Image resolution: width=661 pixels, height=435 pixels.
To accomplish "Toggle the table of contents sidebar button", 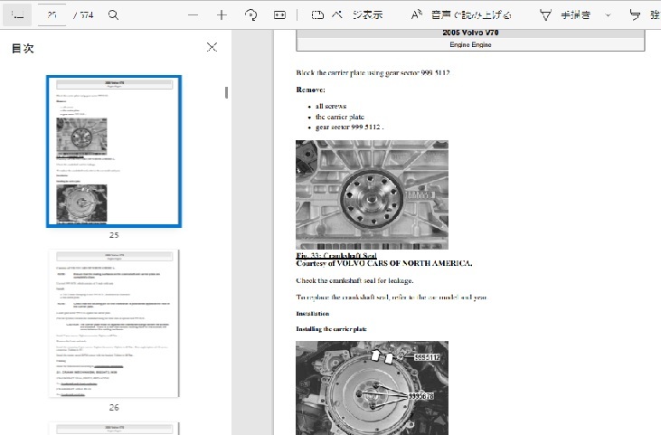I will click(17, 14).
